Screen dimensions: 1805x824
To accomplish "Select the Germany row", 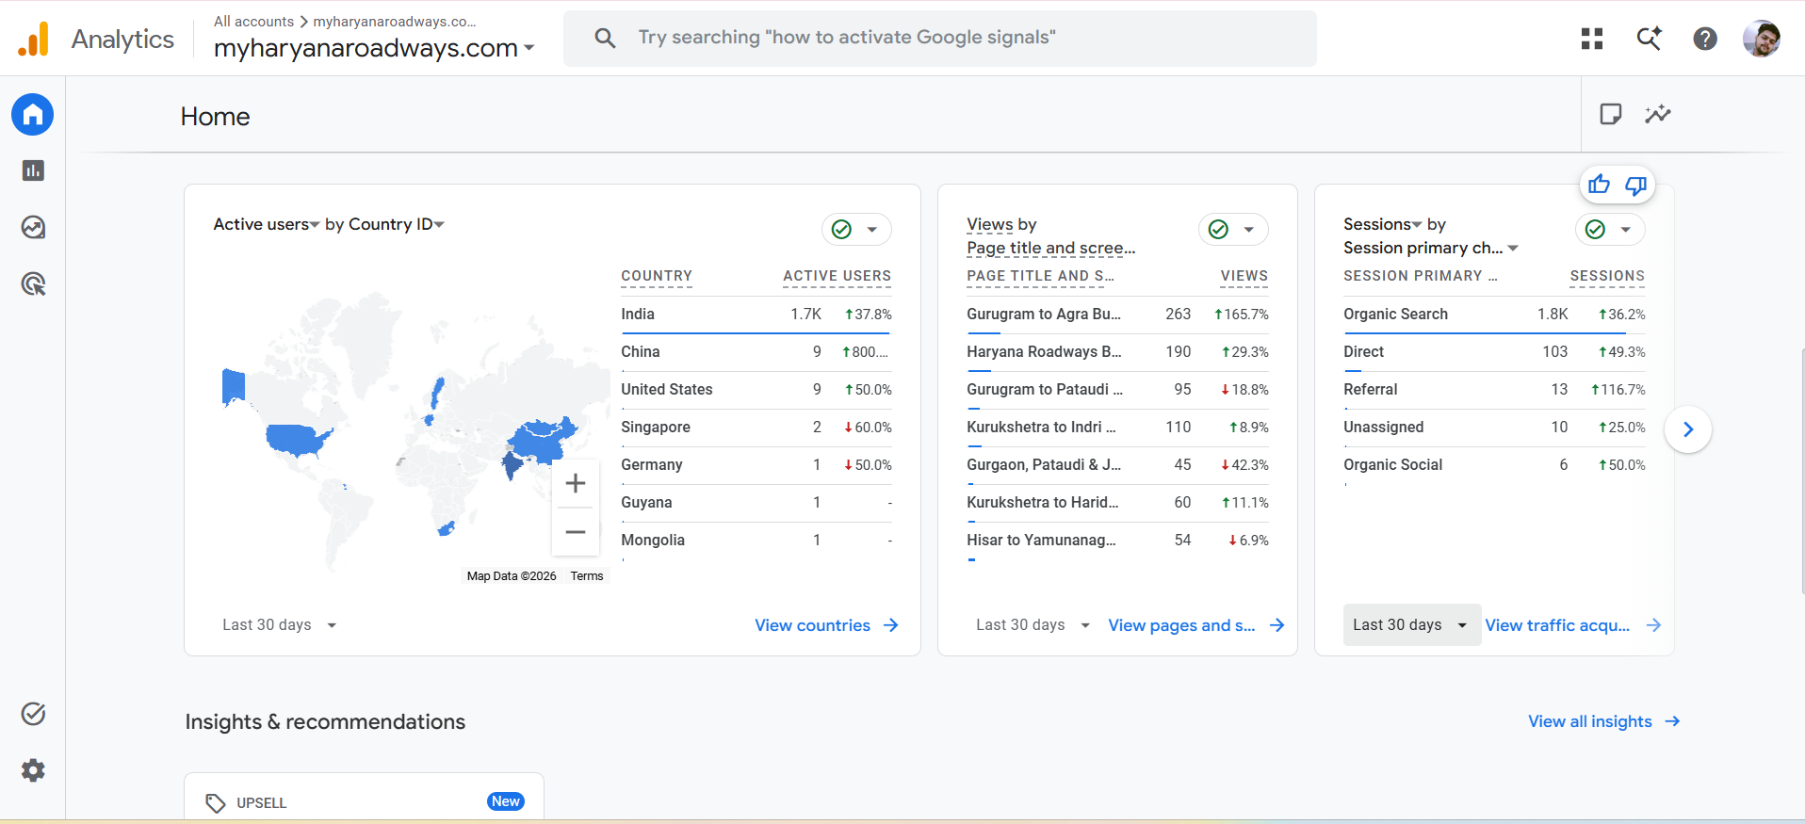I will click(756, 465).
